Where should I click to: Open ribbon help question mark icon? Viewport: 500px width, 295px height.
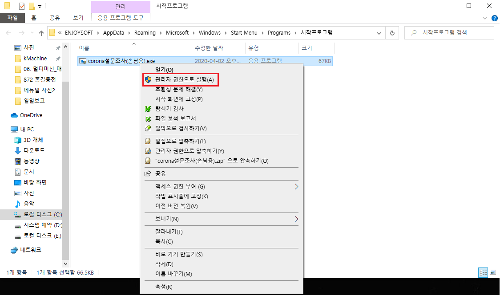tap(495, 18)
